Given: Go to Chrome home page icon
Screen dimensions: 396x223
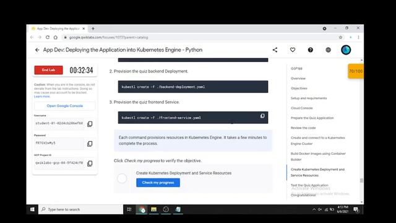Looking at the screenshot, I should [55, 37].
